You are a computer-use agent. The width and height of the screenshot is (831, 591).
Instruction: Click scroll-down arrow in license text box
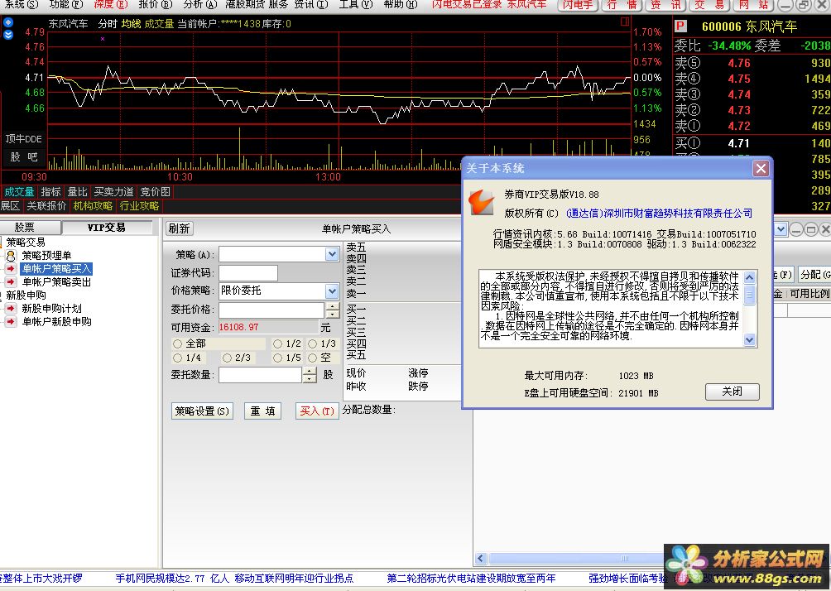(x=749, y=339)
